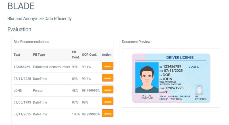Click the BLADE title heading
This screenshot has width=229, height=125.
(21, 6)
